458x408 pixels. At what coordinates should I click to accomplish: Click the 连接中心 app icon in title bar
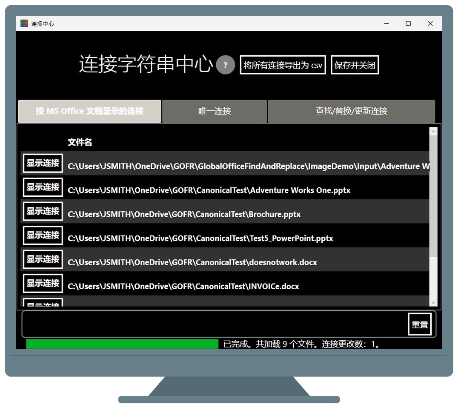(24, 23)
